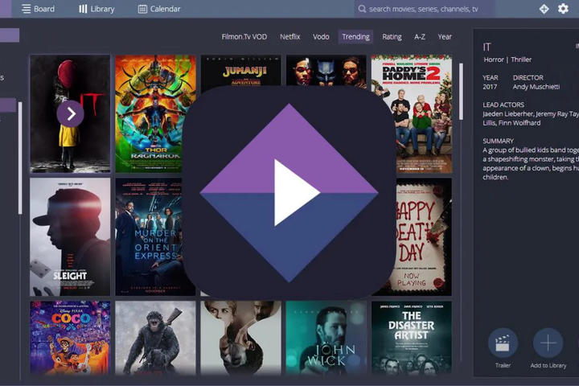Sort catalog by Year
579x386 pixels.
click(x=445, y=37)
